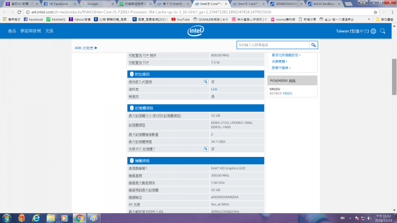Open Paint application in taskbar
Image resolution: width=397 pixels, height=223 pixels.
(x=94, y=218)
